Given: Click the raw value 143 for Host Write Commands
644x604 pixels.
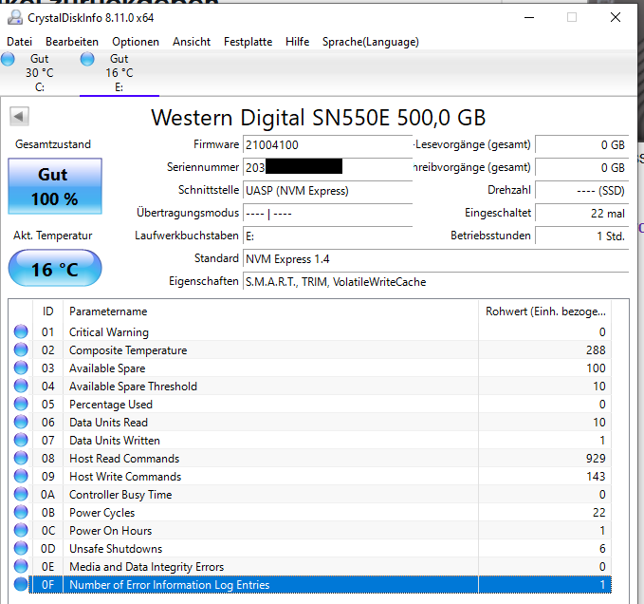Looking at the screenshot, I should pyautogui.click(x=596, y=476).
